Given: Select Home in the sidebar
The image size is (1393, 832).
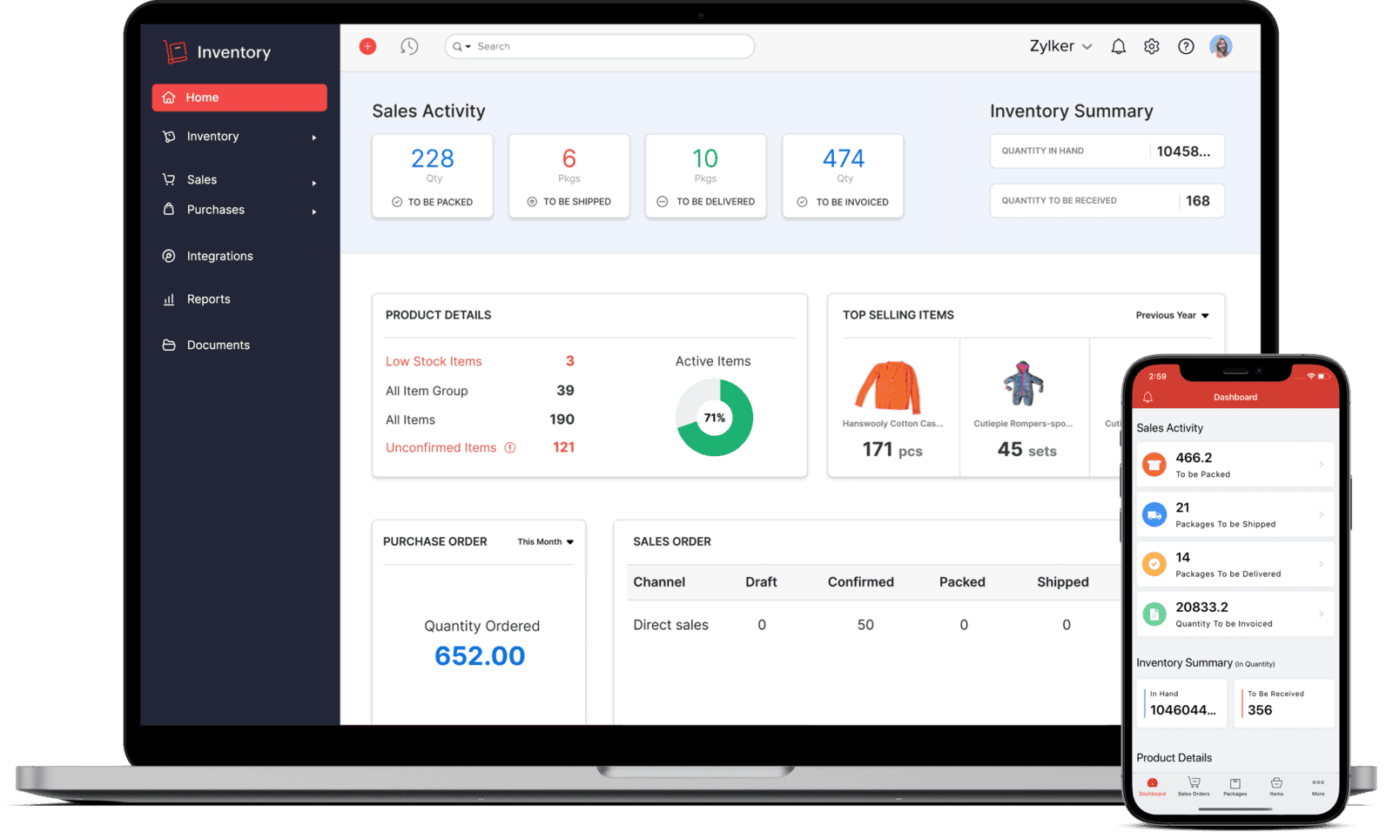Looking at the screenshot, I should pos(239,97).
